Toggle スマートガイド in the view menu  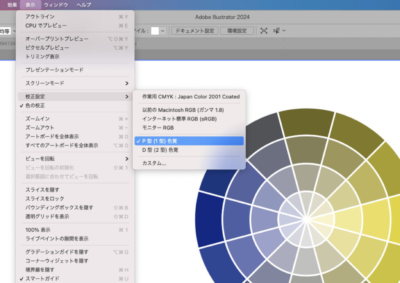[42, 278]
